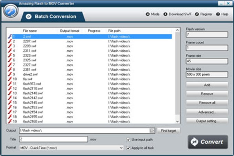
Task: Click Flash icon for row 16 flash2153.swf
Action: (x=10, y=107)
